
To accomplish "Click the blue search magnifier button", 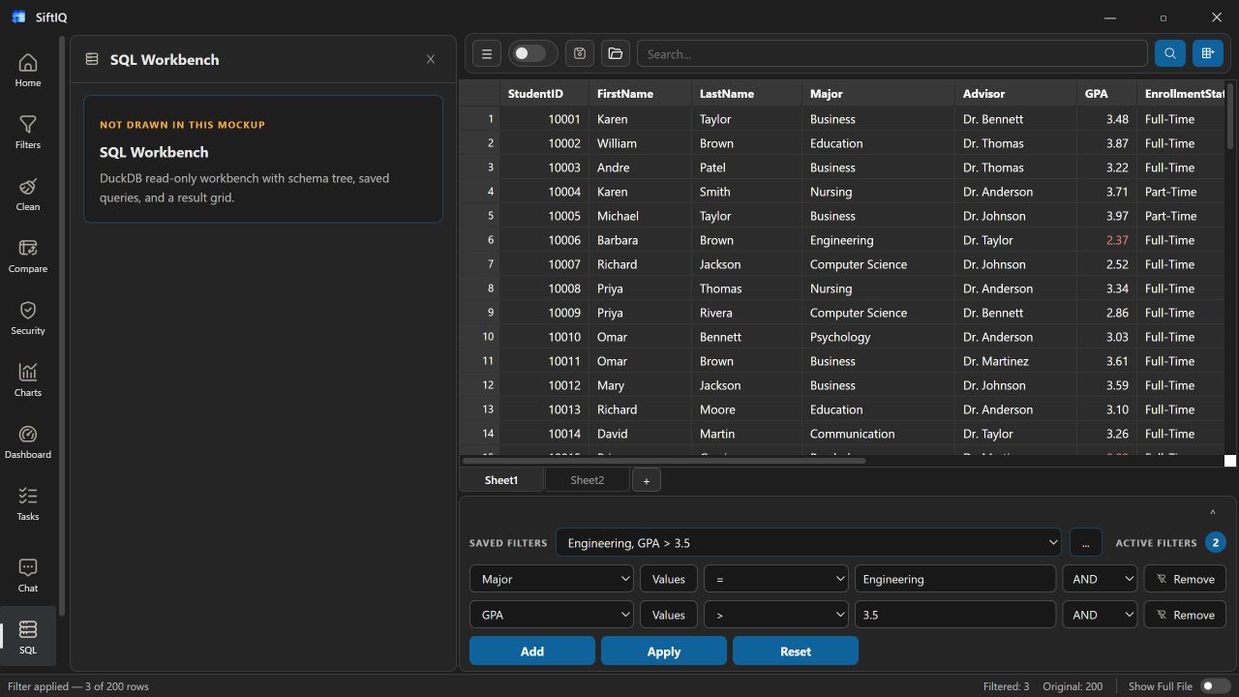I will 1170,54.
